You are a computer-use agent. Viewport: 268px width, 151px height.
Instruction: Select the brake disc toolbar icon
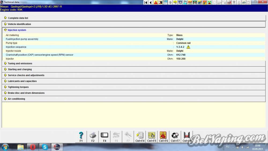click(180, 2)
